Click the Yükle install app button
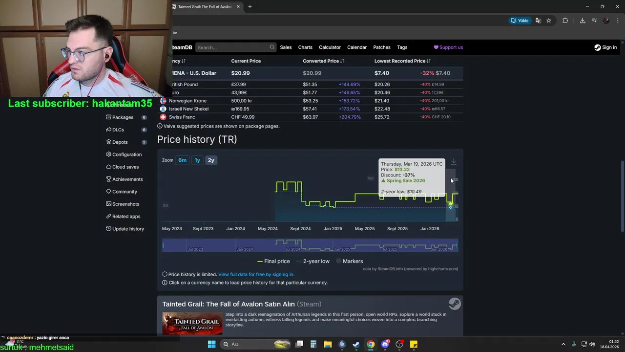Image resolution: width=625 pixels, height=352 pixels. (520, 21)
